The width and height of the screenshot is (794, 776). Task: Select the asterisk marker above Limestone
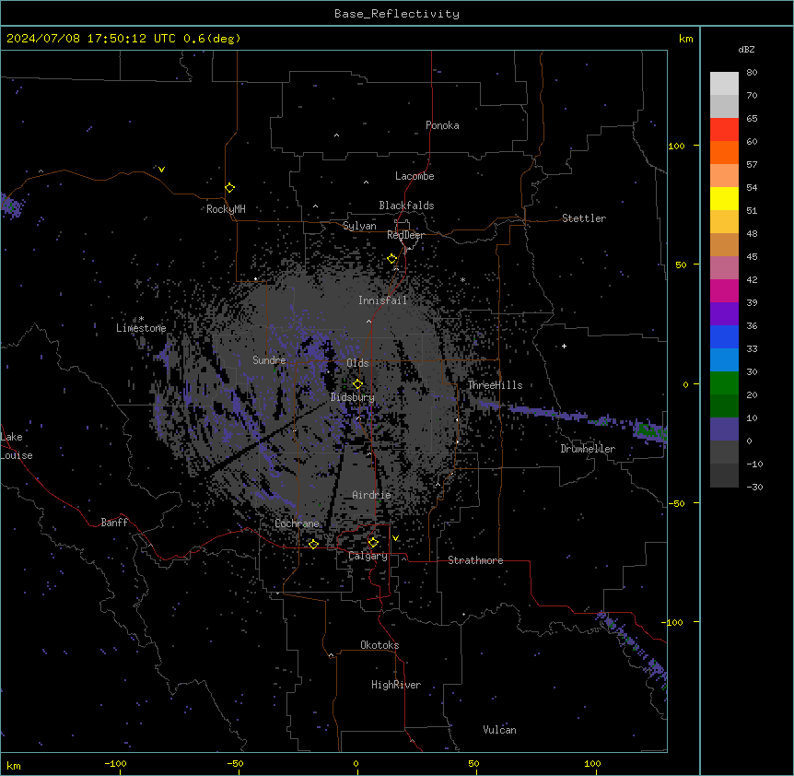141,319
